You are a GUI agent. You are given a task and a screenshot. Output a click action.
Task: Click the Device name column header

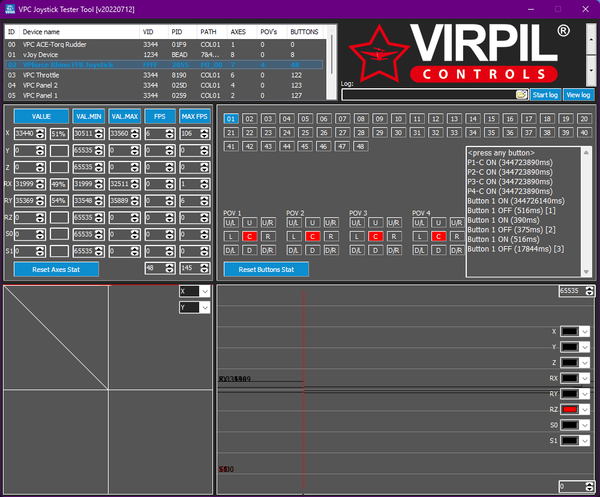tap(80, 32)
